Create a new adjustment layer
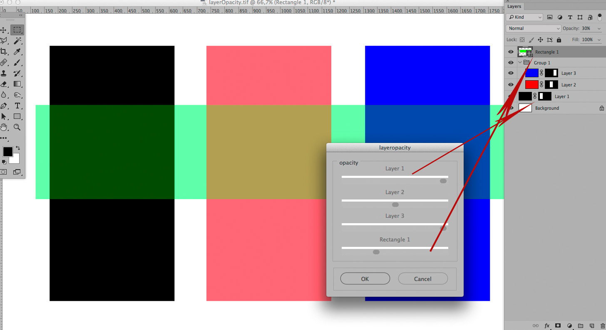 pos(569,325)
